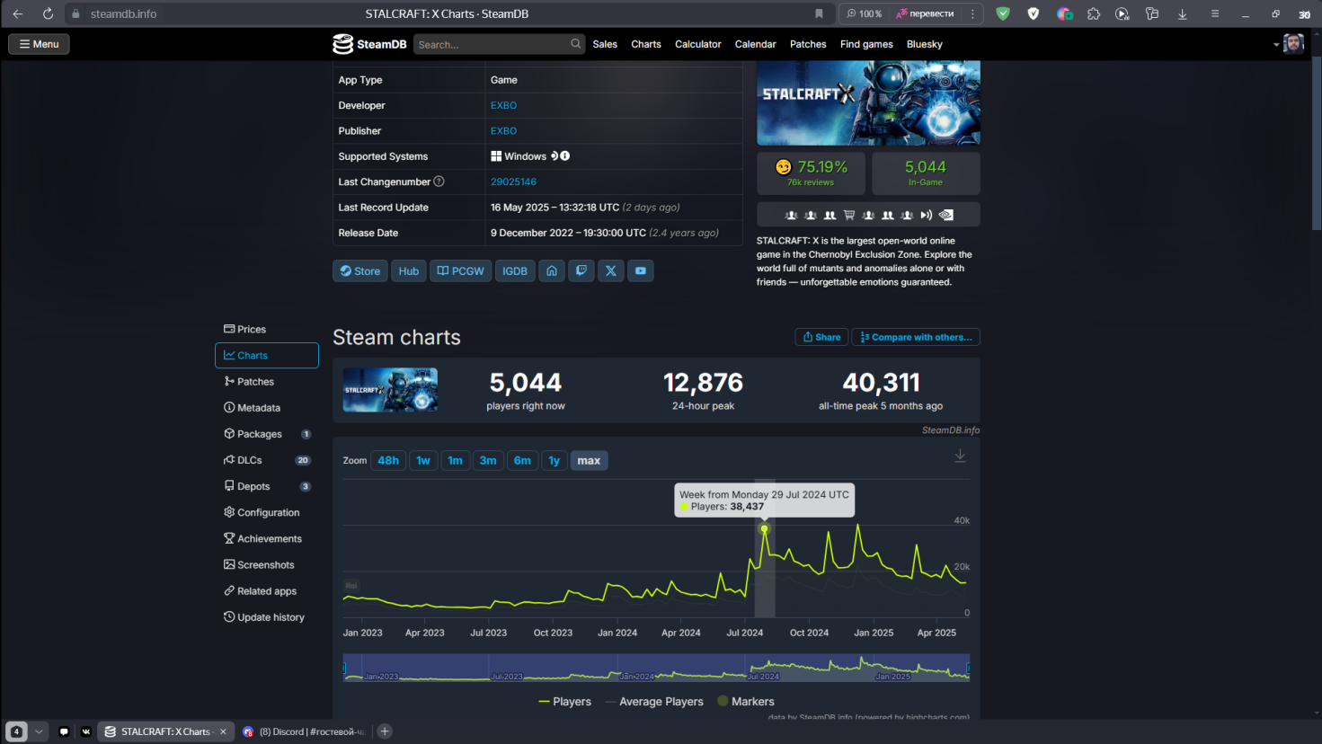Open Achievements in the sidebar
This screenshot has width=1322, height=744.
point(267,538)
